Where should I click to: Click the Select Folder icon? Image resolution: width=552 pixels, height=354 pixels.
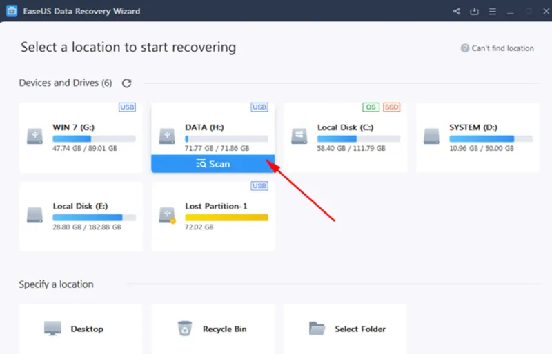click(x=317, y=329)
